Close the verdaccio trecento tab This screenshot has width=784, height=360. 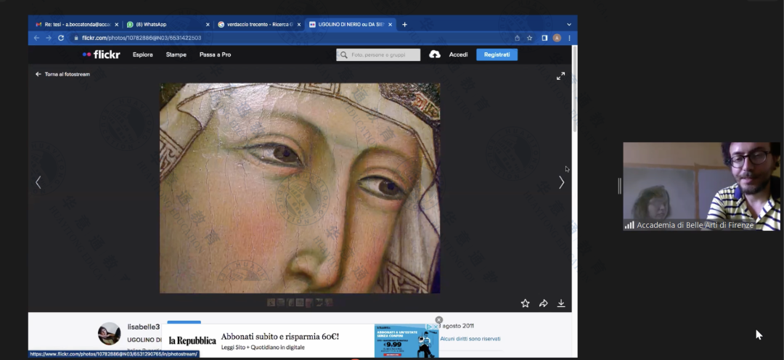point(299,25)
